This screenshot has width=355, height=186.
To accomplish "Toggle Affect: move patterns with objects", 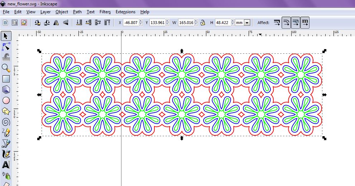I will (305, 23).
